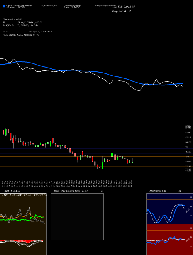The image size is (193, 255).
Task: Click the empty intraday trading price chart box
Action: [x=77, y=216]
